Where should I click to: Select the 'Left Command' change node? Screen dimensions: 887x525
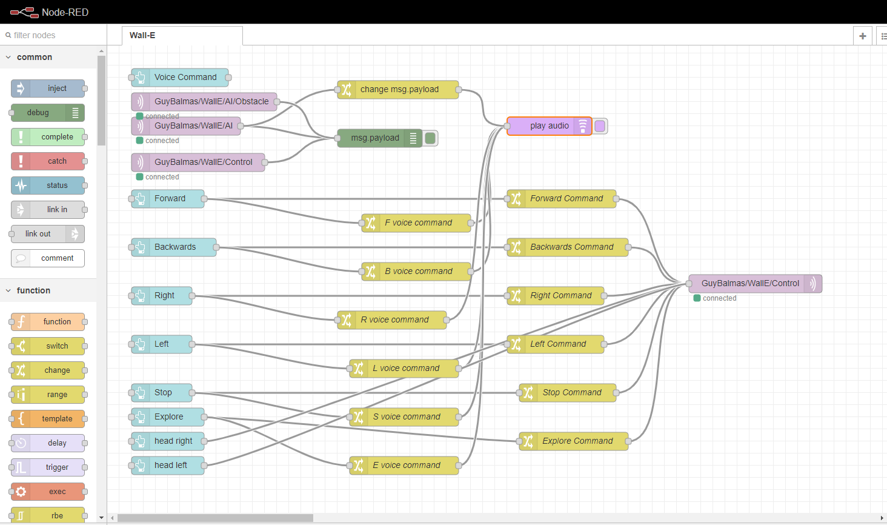pyautogui.click(x=556, y=344)
